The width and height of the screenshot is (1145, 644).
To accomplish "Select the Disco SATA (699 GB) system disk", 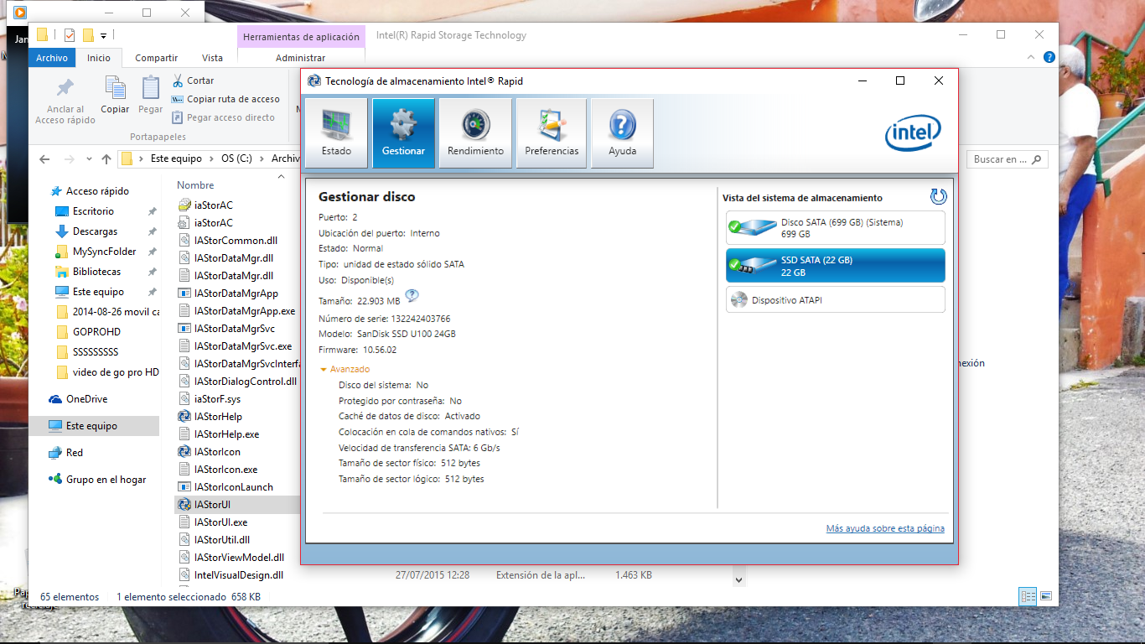I will pyautogui.click(x=836, y=228).
